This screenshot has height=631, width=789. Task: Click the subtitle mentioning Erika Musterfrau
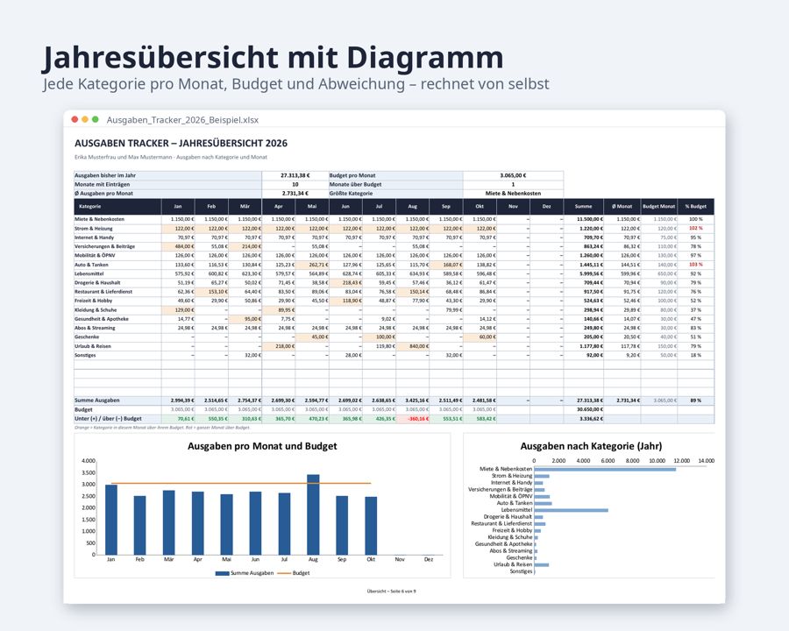[171, 157]
